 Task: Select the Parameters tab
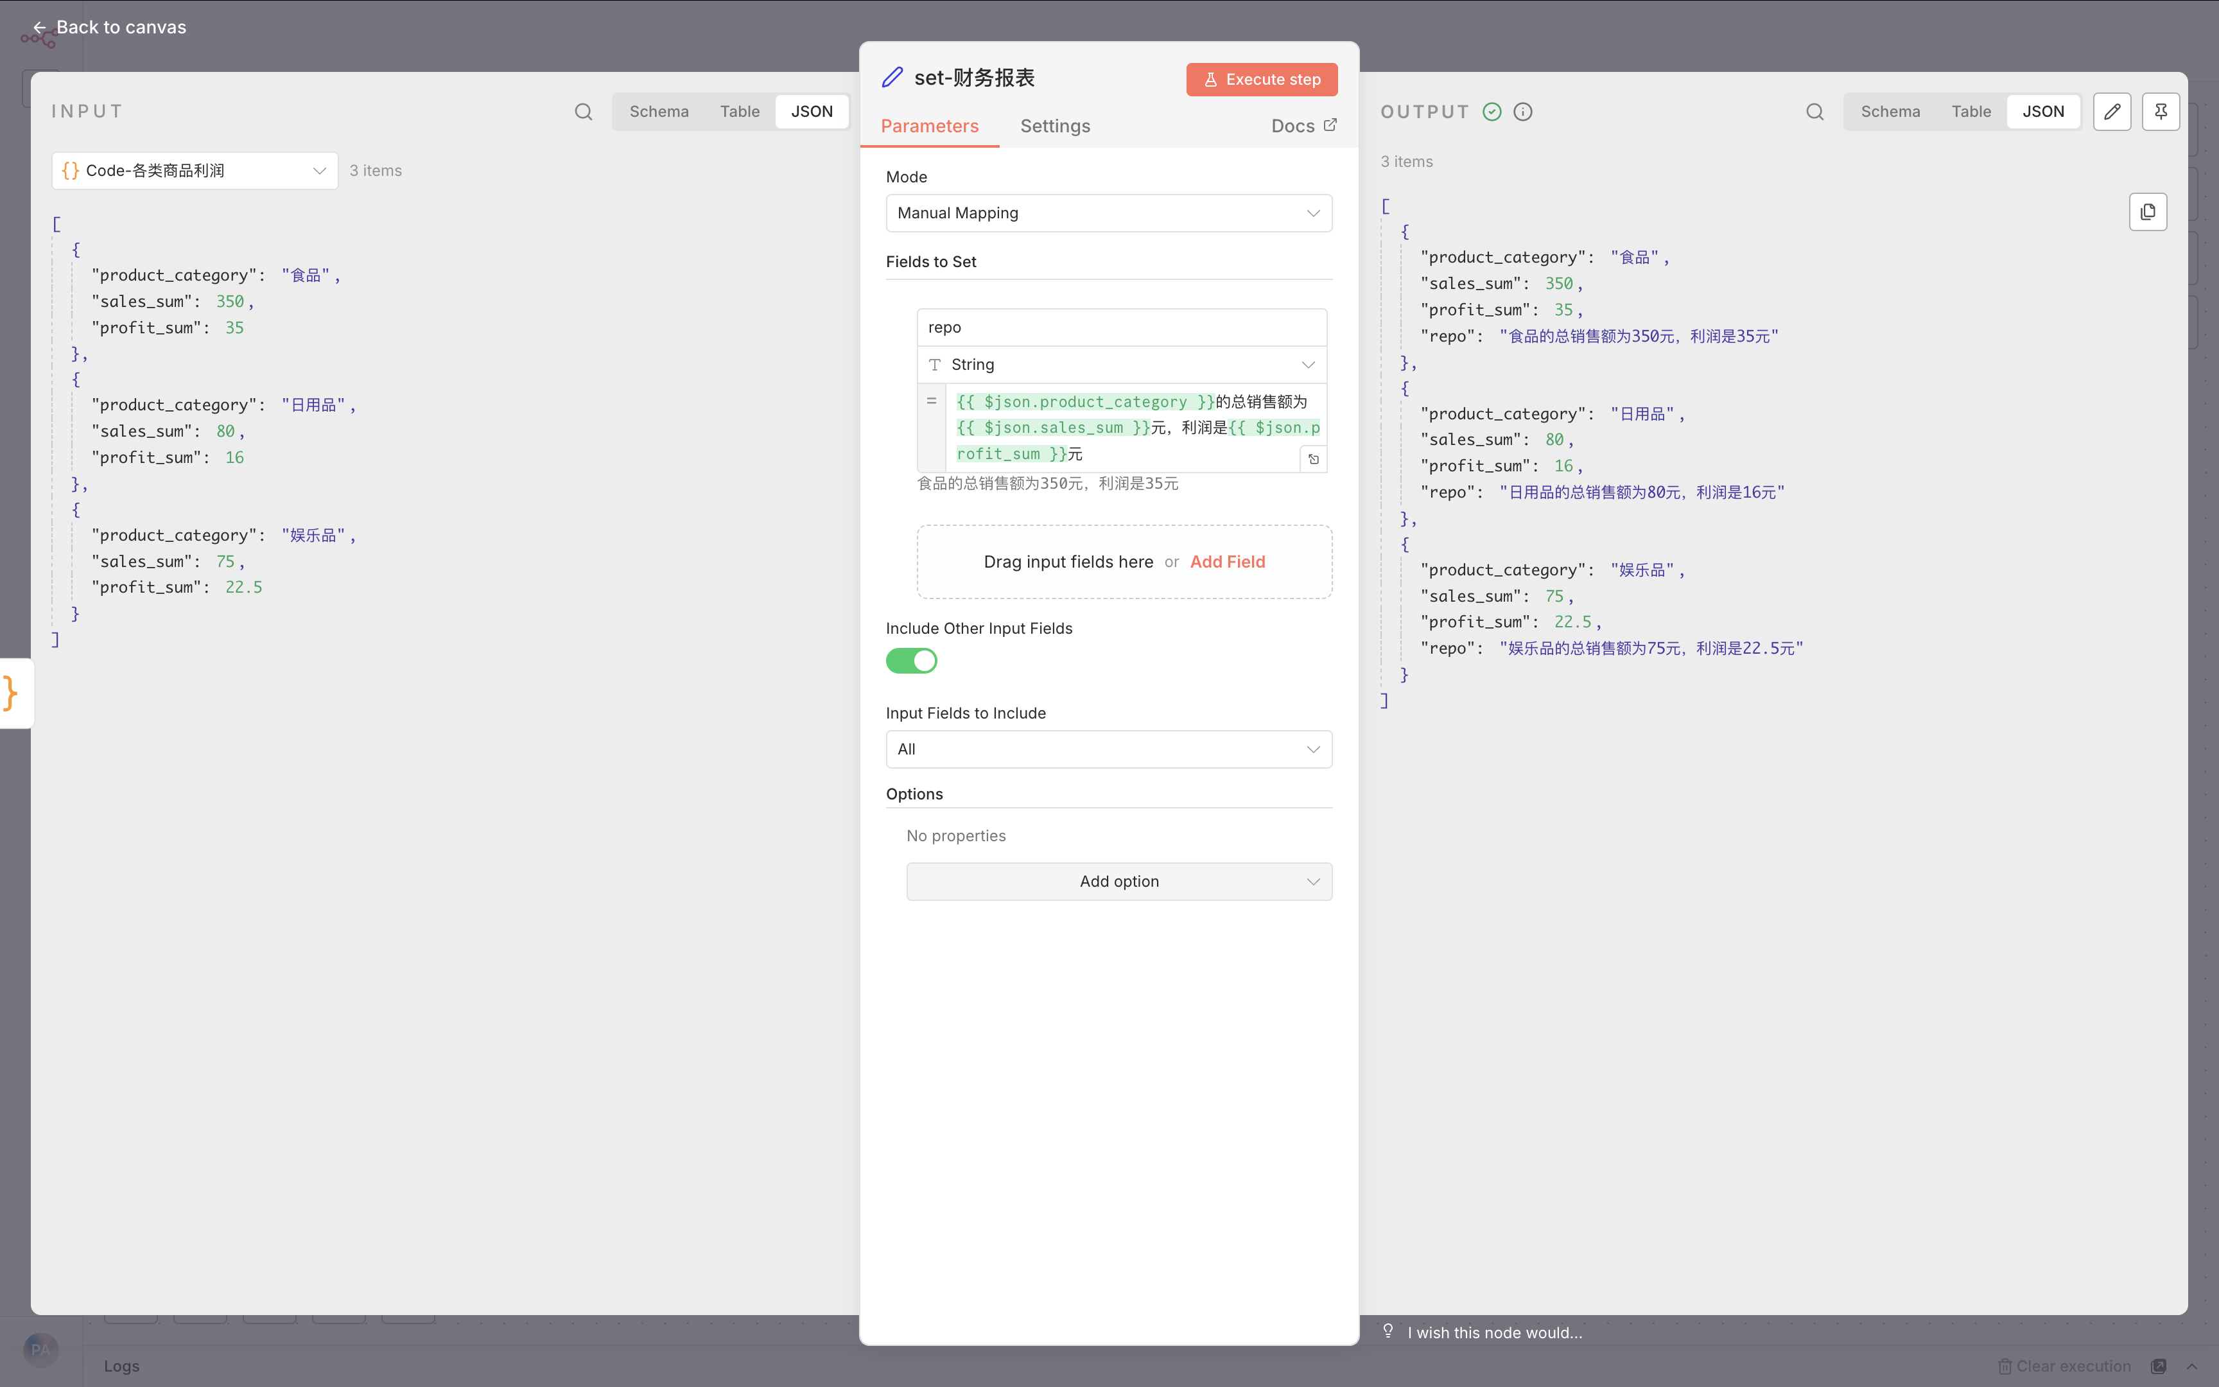[929, 126]
